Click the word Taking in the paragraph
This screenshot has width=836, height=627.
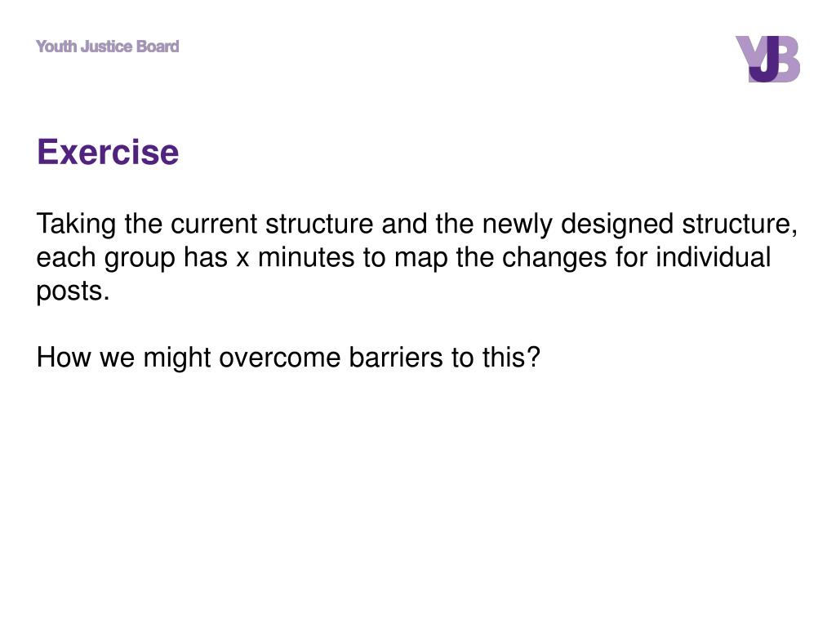pos(76,224)
